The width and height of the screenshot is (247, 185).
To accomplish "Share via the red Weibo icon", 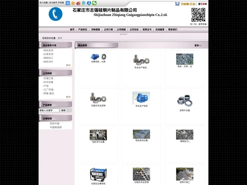I will [78, 3].
